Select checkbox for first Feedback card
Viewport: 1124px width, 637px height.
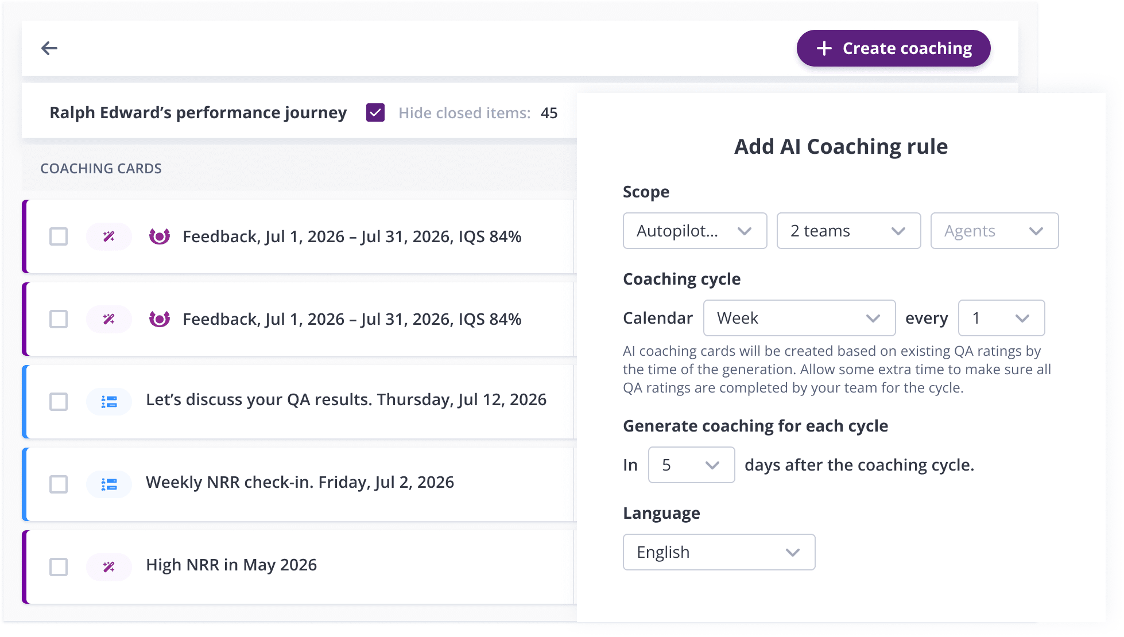coord(59,236)
